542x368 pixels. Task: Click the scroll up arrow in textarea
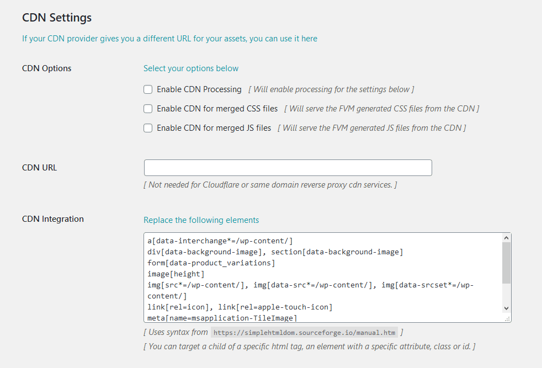pos(506,238)
